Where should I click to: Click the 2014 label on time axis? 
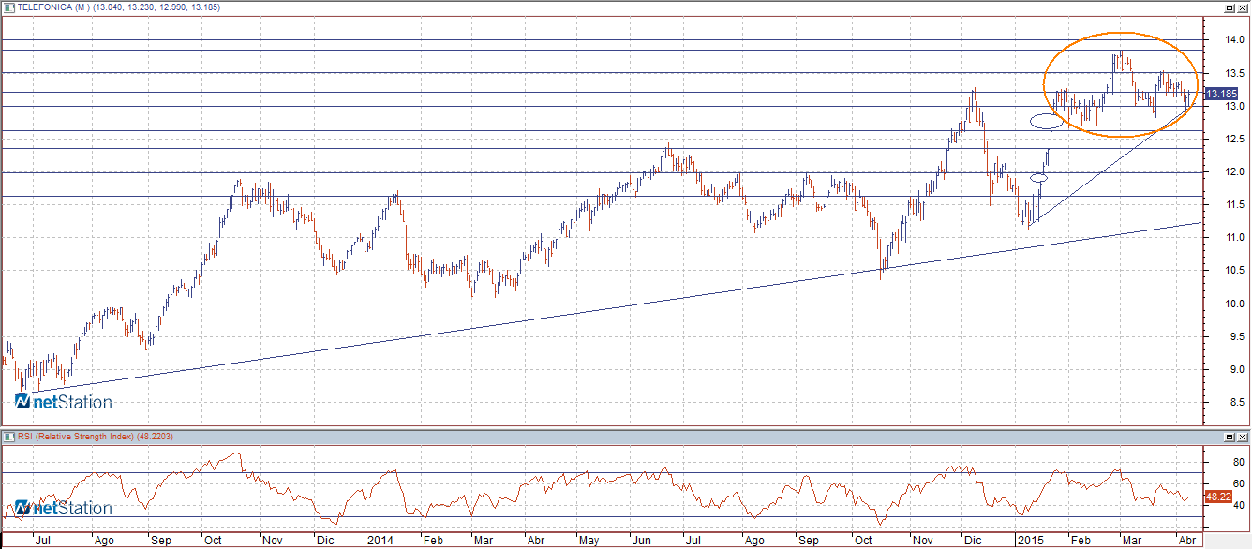tap(380, 541)
